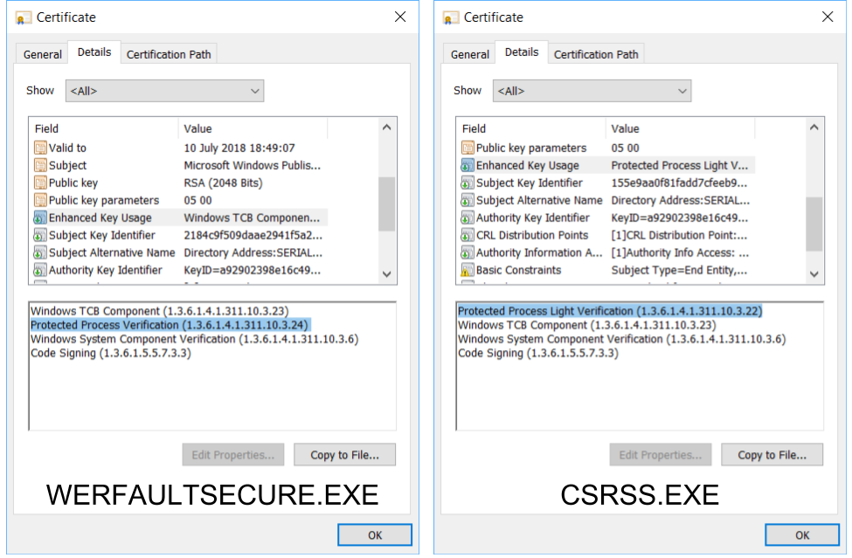This screenshot has height=558, width=852.
Task: Select Protected Process Verification entry in left details
Action: pyautogui.click(x=170, y=325)
